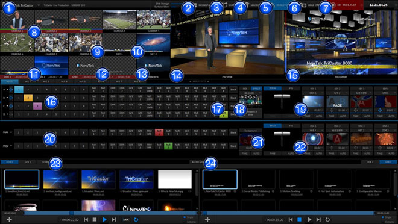Click the main BKGD T-bar handle
This screenshot has height=224, width=398.
(282, 134)
